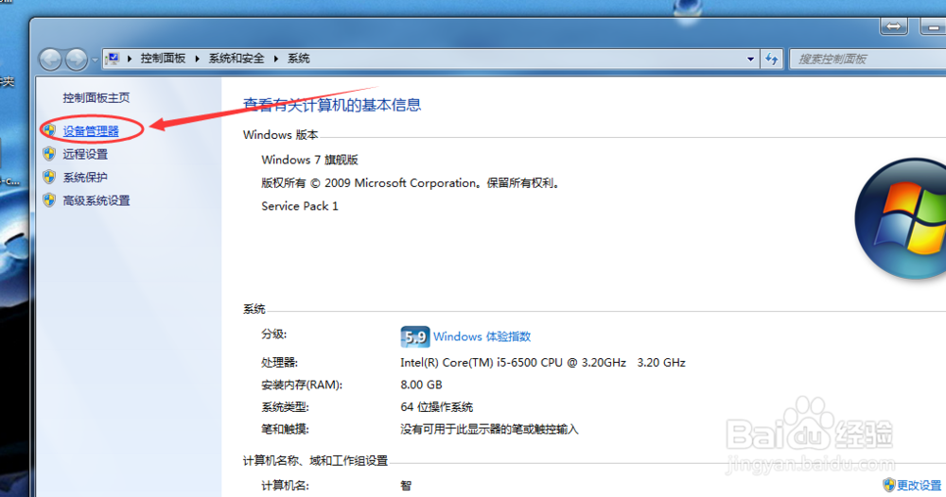Open recent pages dropdown beside the Forward button

click(x=95, y=60)
